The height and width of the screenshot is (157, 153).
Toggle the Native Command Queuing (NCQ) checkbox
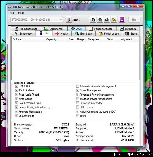[x=77, y=112]
